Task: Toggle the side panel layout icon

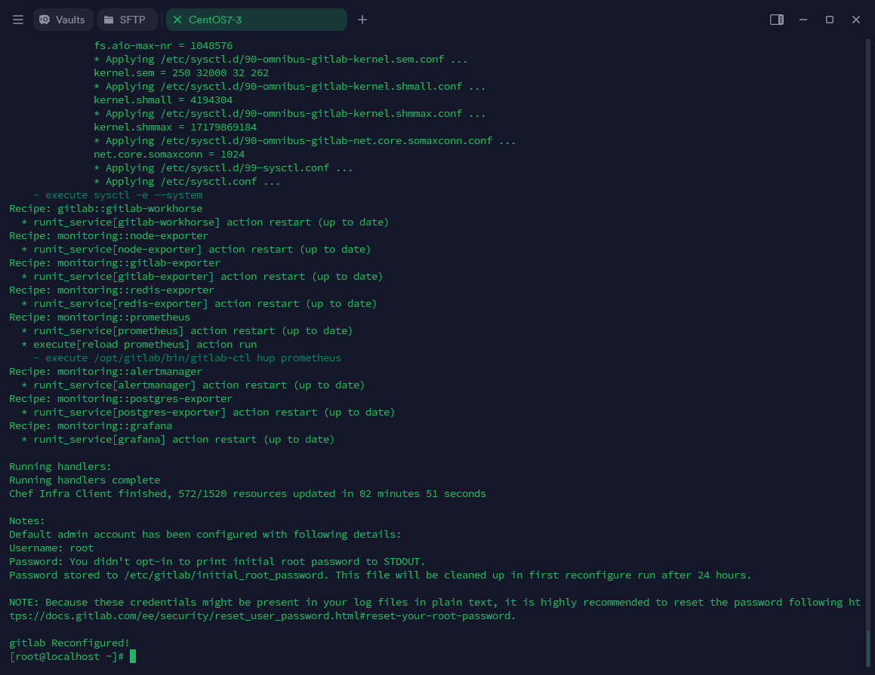Action: click(777, 20)
